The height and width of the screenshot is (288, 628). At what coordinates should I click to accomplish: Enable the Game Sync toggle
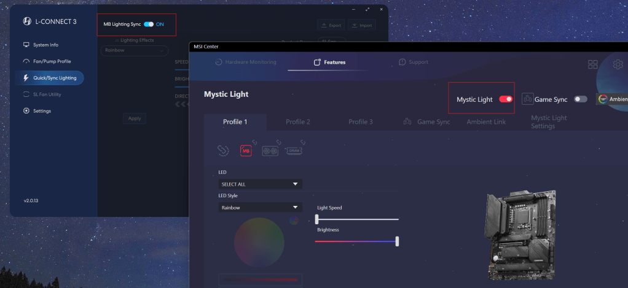coord(580,99)
